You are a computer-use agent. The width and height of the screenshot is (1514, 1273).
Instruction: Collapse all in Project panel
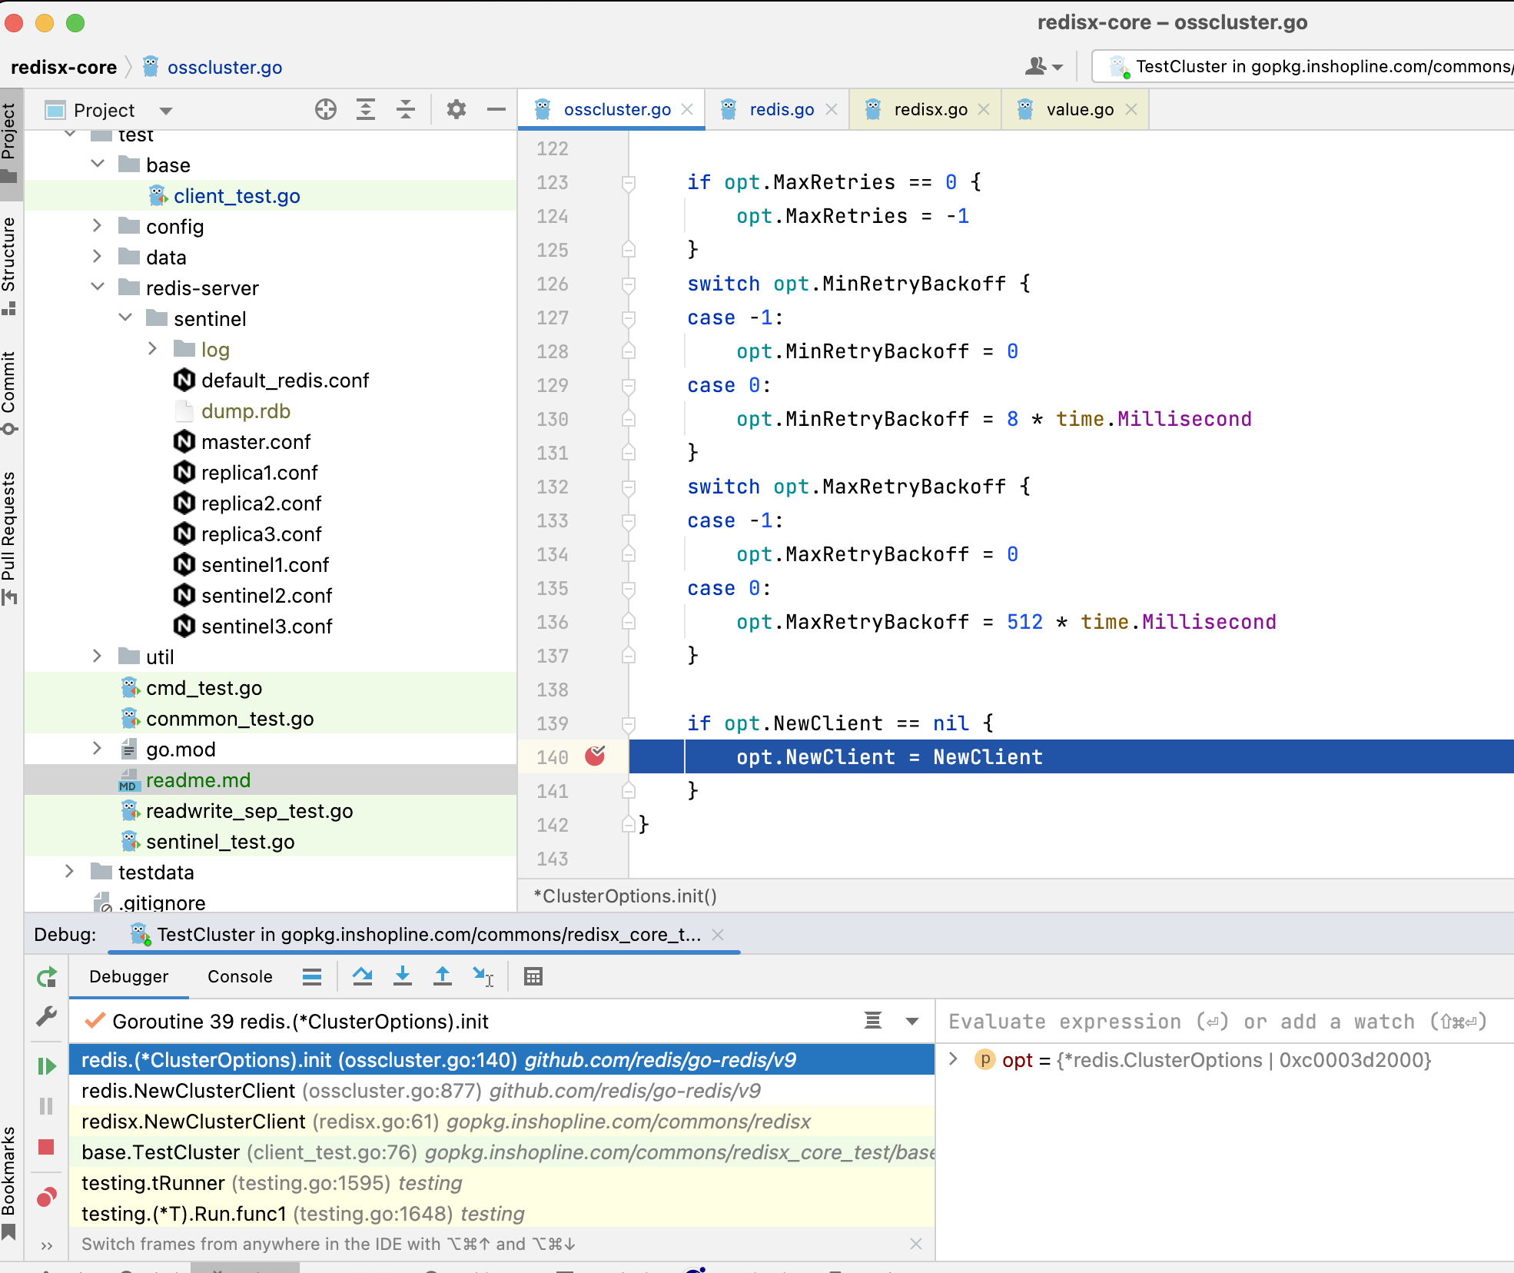pyautogui.click(x=406, y=110)
